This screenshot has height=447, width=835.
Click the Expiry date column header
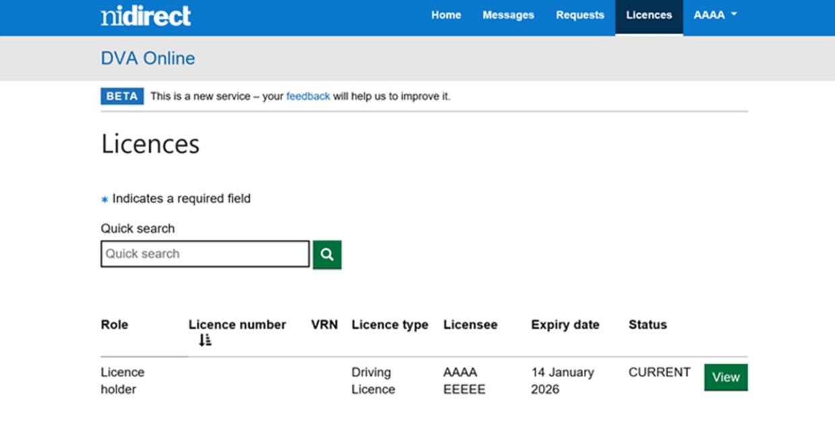tap(565, 324)
